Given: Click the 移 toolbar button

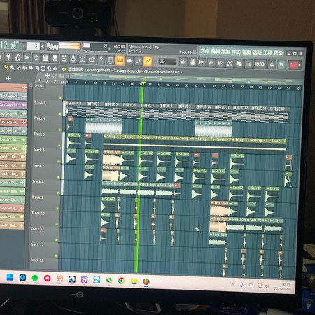Looking at the screenshot, I should pos(220,63).
